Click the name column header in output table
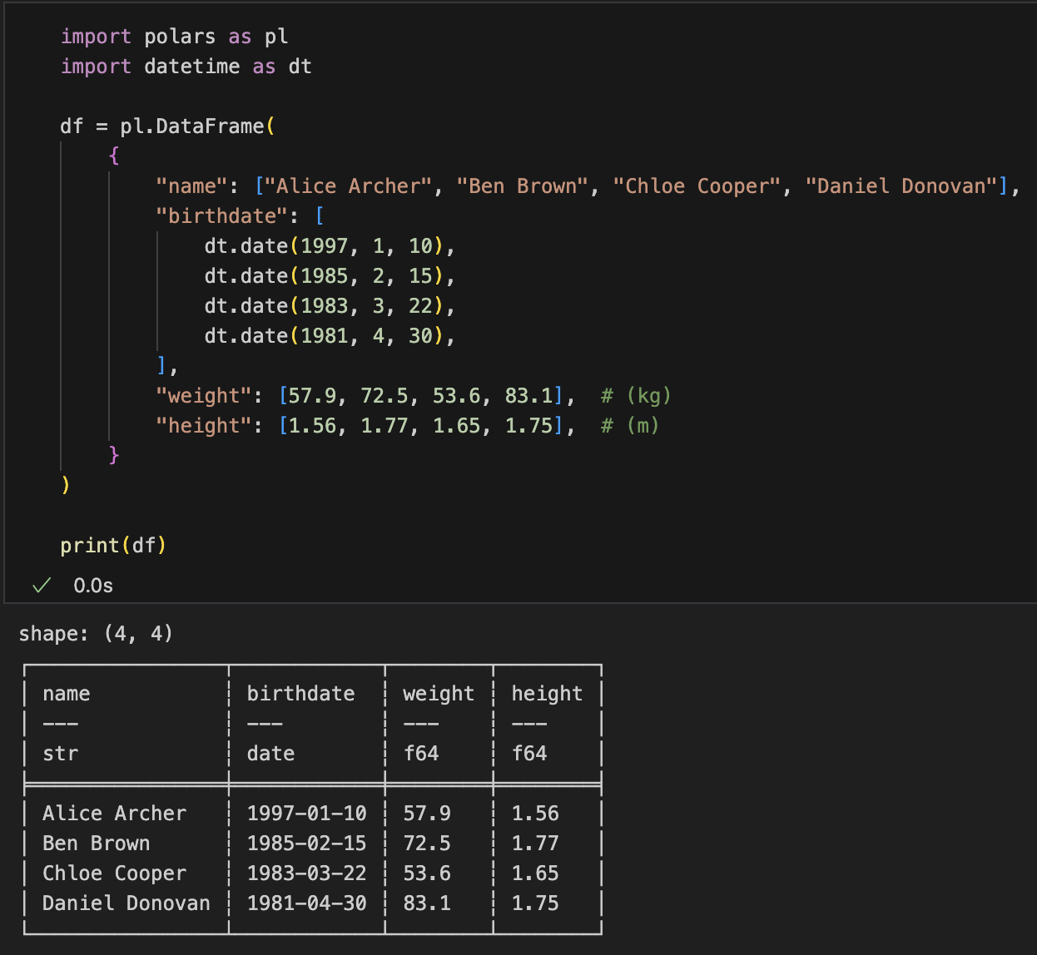 (x=67, y=694)
